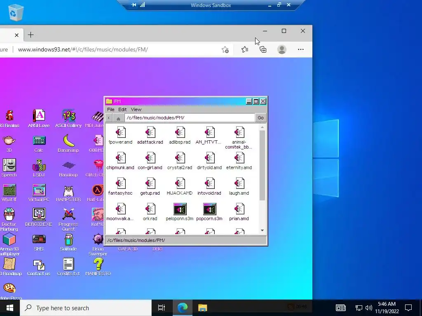The height and width of the screenshot is (316, 422).
Task: Launch Virtual PC desktop icon
Action: pyautogui.click(x=39, y=193)
